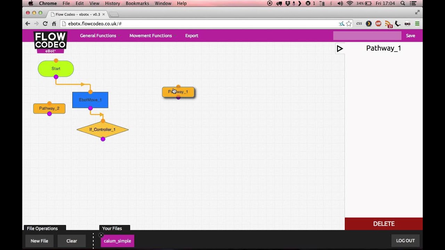Open the Wi-Fi status menu
The height and width of the screenshot is (250, 445).
pyautogui.click(x=350, y=3)
